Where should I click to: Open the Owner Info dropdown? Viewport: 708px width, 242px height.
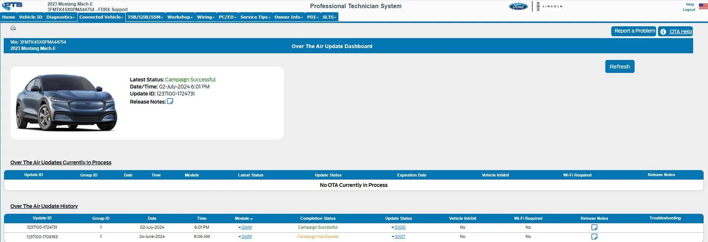pos(289,17)
